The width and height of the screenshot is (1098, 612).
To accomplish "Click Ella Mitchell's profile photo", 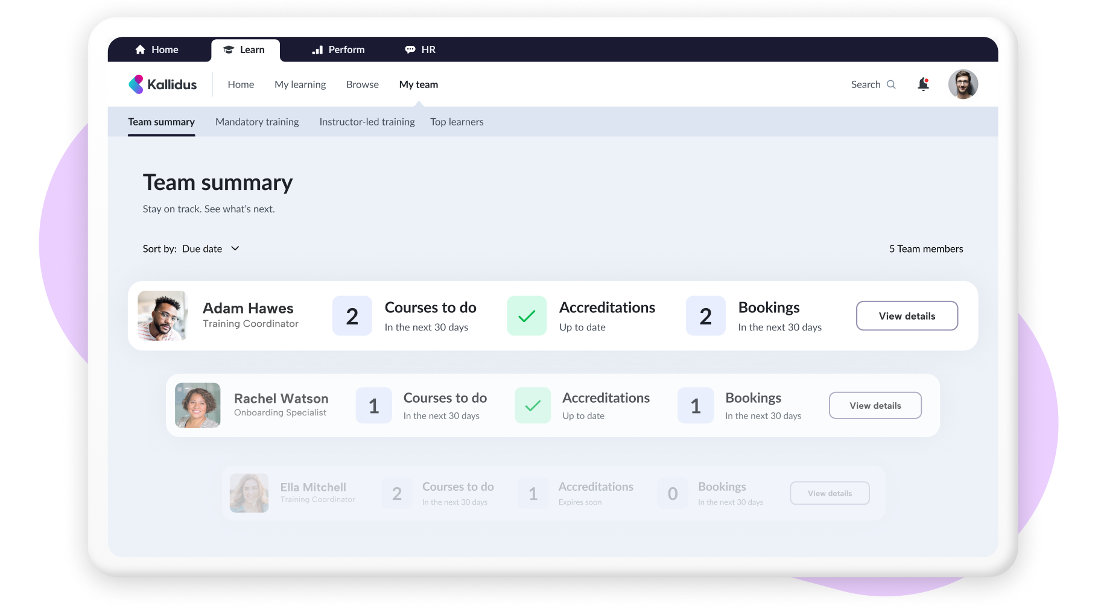I will (249, 493).
